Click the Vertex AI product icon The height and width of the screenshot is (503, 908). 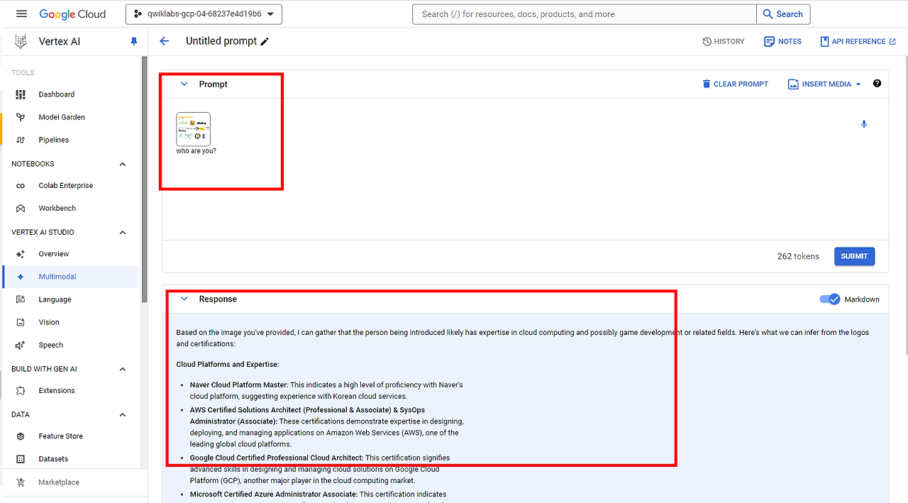tap(21, 41)
